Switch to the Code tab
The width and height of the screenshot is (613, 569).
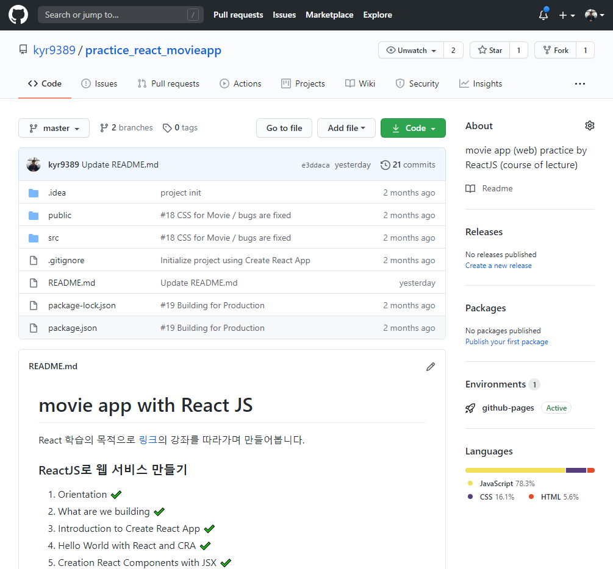[45, 83]
